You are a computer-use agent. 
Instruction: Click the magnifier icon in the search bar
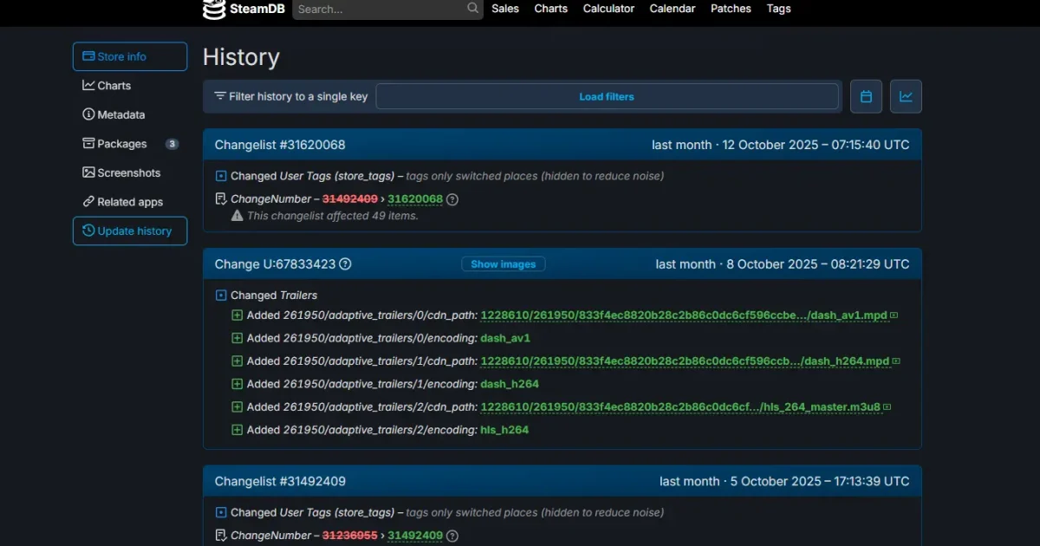point(472,9)
